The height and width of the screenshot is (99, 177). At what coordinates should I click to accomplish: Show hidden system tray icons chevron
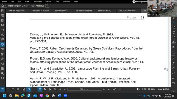[x=140, y=96]
